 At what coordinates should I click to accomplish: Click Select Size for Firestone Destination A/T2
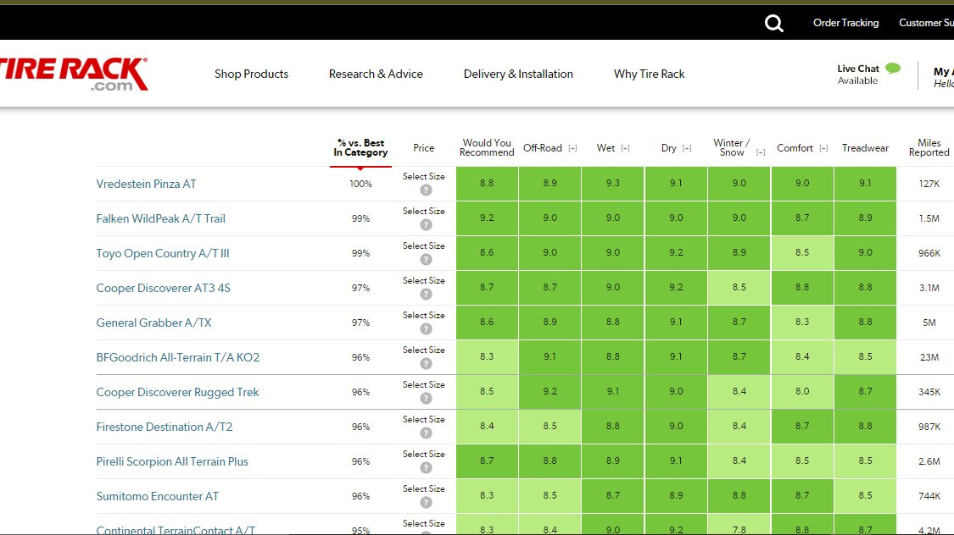click(x=423, y=419)
